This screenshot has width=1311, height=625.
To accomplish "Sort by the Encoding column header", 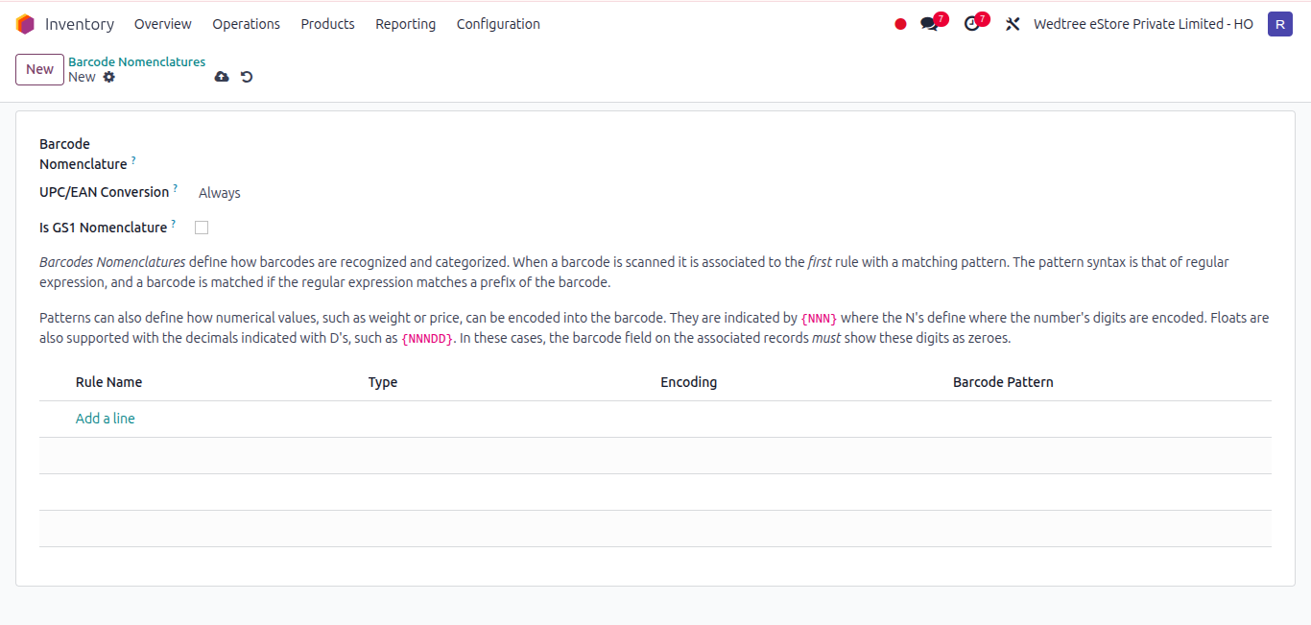I will point(689,382).
